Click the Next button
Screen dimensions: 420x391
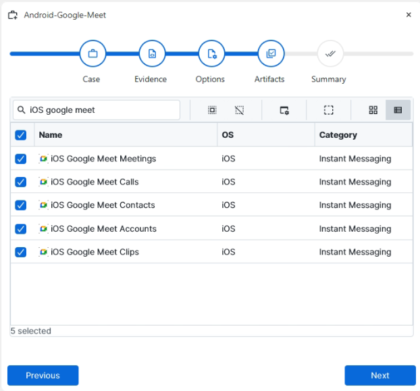coord(380,375)
